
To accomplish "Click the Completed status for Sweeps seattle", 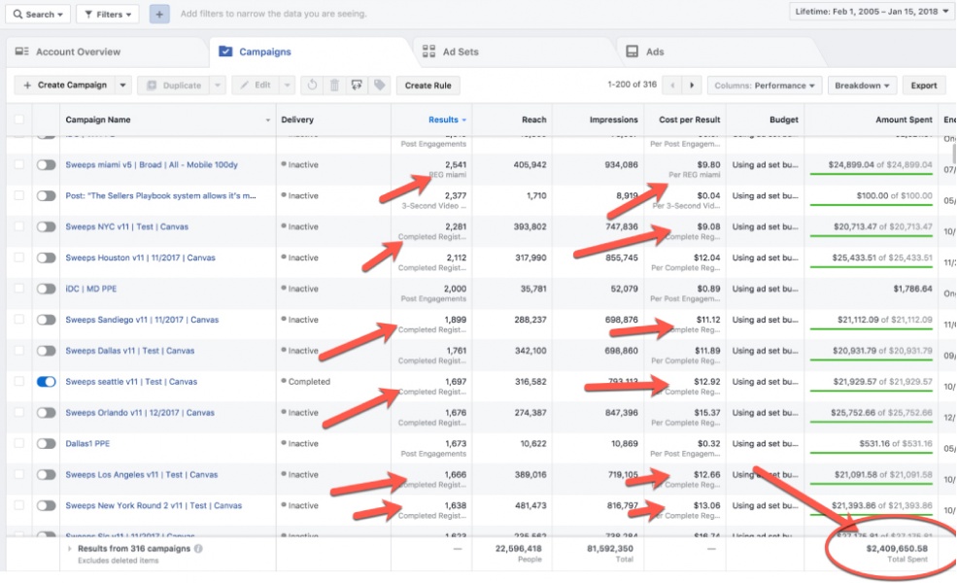I will point(309,382).
